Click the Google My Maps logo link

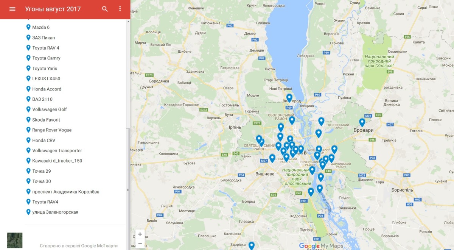point(321,246)
